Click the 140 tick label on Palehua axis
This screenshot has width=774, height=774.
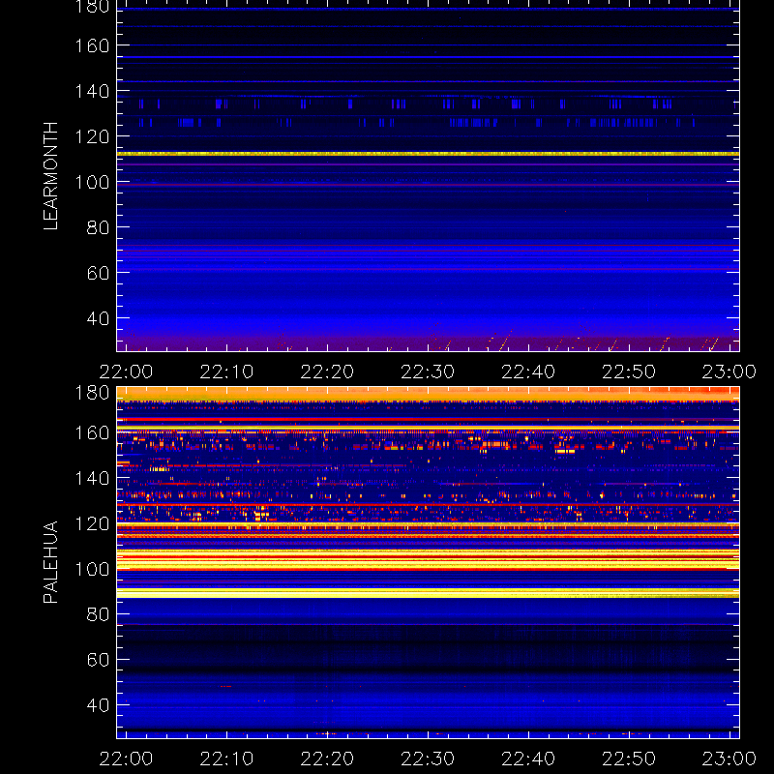click(92, 478)
